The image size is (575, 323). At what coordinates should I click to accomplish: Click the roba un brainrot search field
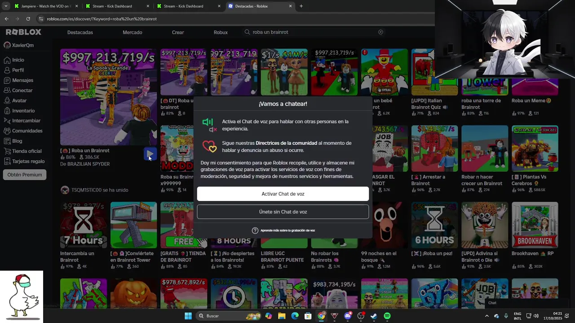tap(314, 32)
